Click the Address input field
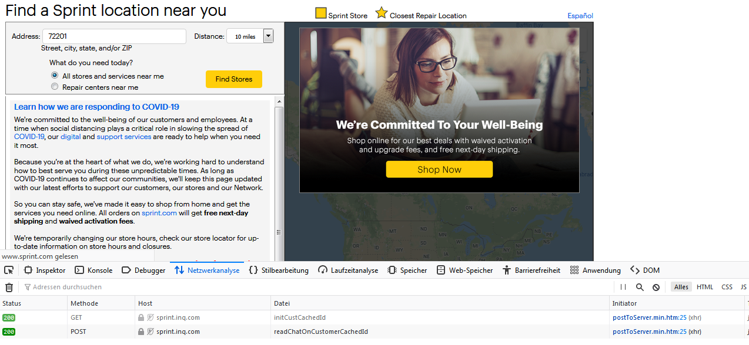 pos(114,36)
